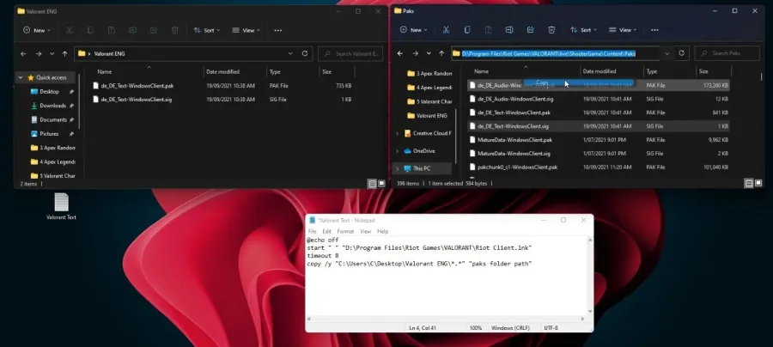
Task: Open View dropdown in Paks window
Action: [622, 30]
